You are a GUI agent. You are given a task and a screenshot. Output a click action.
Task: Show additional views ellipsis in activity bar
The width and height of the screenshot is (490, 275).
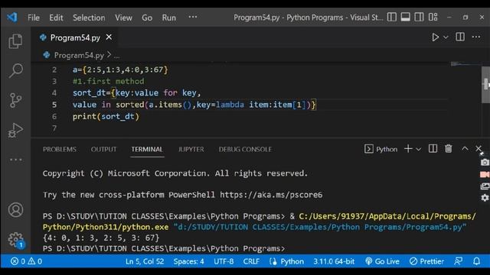pos(15,160)
